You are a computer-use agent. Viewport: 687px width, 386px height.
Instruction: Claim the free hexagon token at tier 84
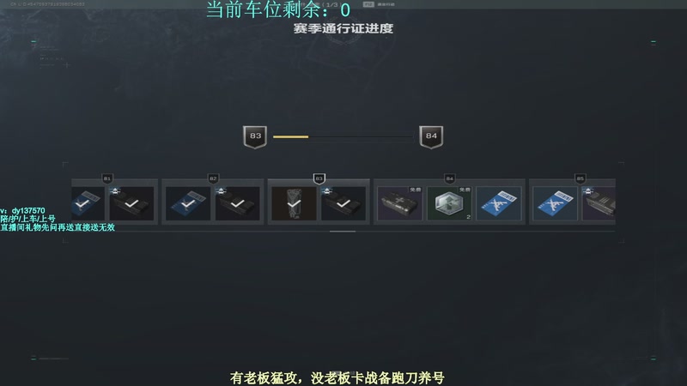(449, 203)
